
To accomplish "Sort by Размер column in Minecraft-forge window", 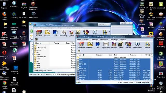I will click(x=97, y=55).
